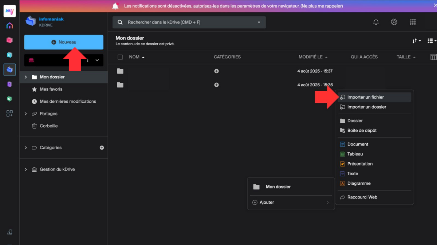
Task: Open the folder modified at 15:36
Action: click(x=120, y=85)
